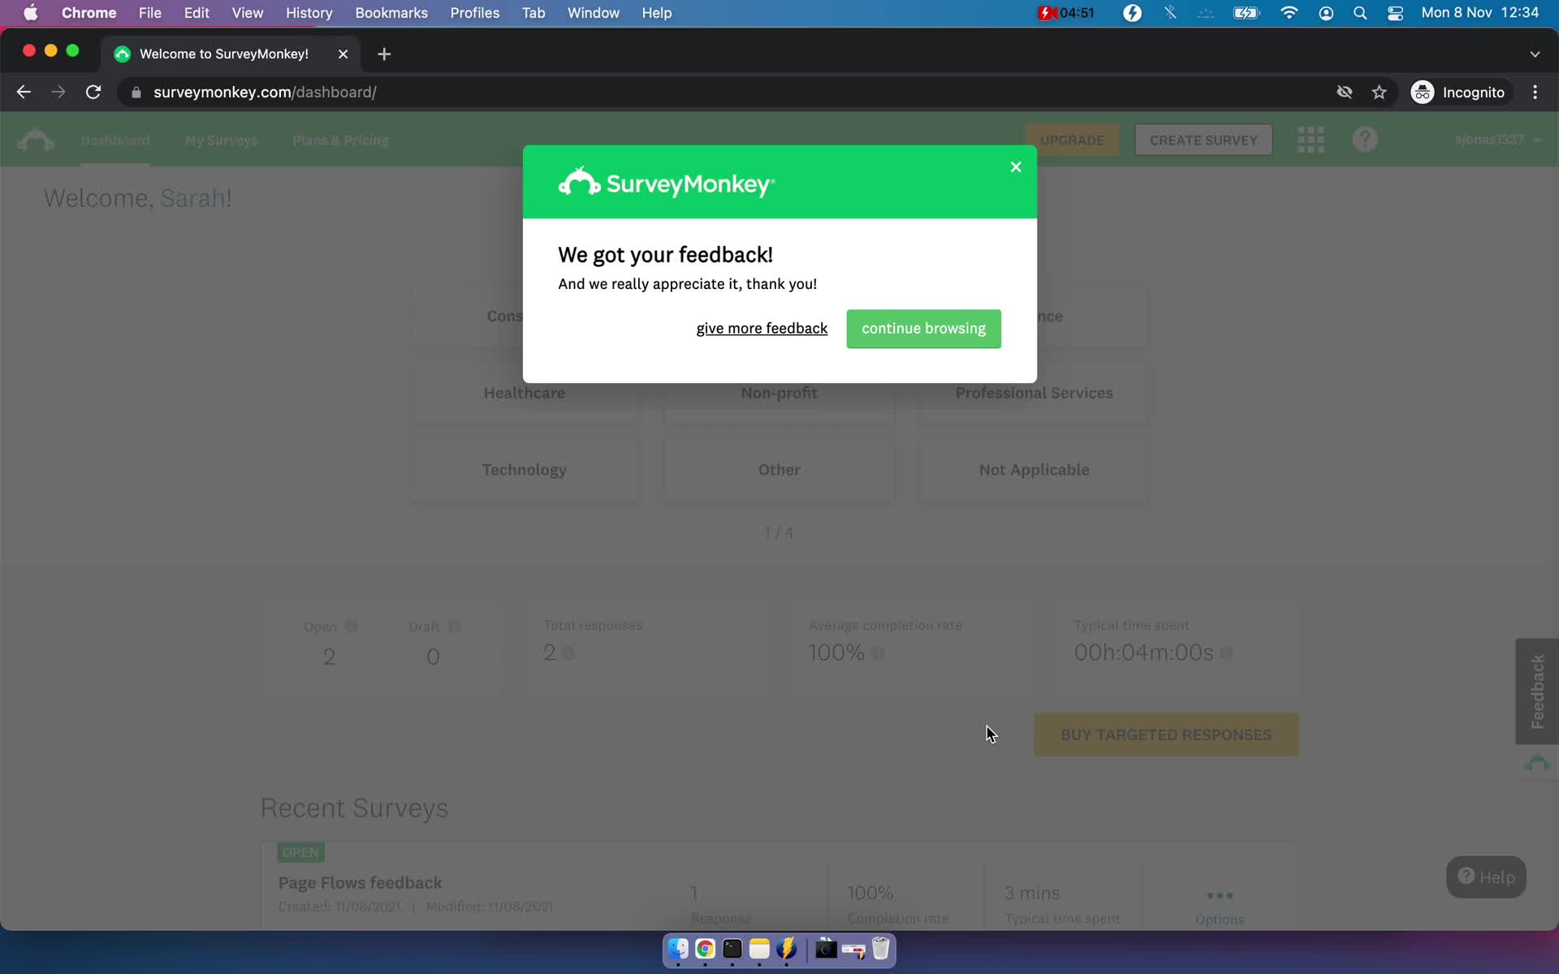Click continue browsing button in modal
Image resolution: width=1559 pixels, height=974 pixels.
point(924,328)
